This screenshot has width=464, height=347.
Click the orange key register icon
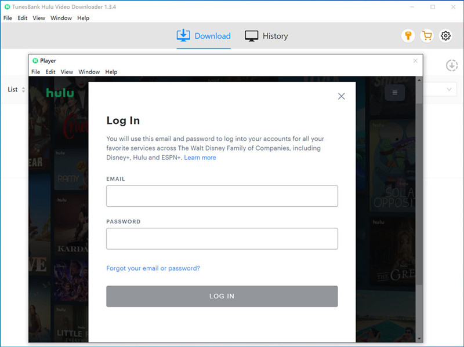pos(408,36)
